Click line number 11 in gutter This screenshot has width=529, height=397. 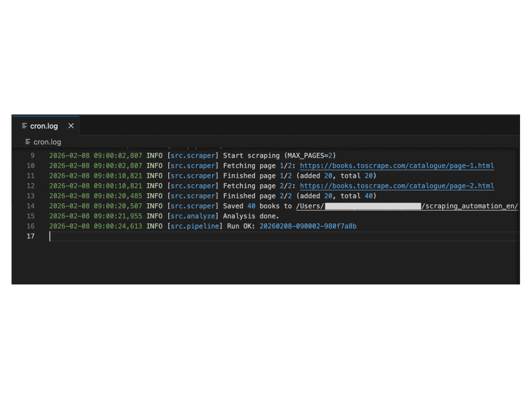pos(31,176)
